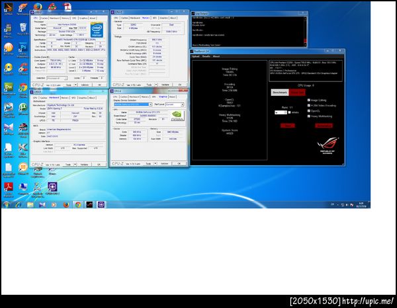This screenshot has width=397, height=308.
Task: Click the Live Output window scrollbar
Action: click(x=305, y=32)
